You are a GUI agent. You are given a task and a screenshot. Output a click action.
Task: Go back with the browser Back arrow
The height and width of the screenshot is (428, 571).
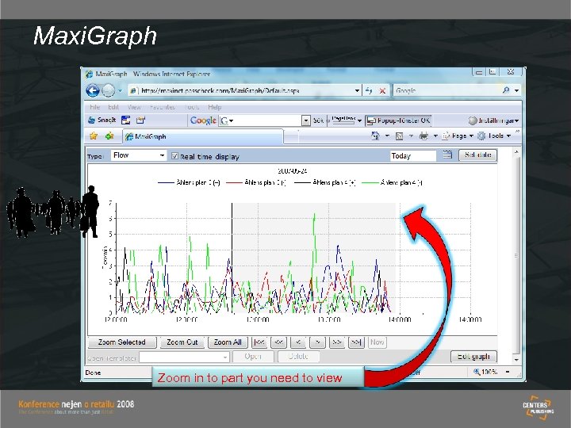93,90
